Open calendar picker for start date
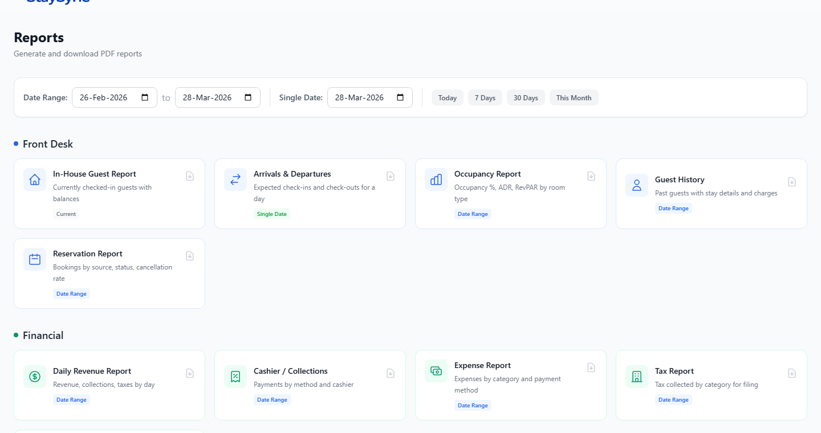The image size is (821, 433). [x=145, y=97]
